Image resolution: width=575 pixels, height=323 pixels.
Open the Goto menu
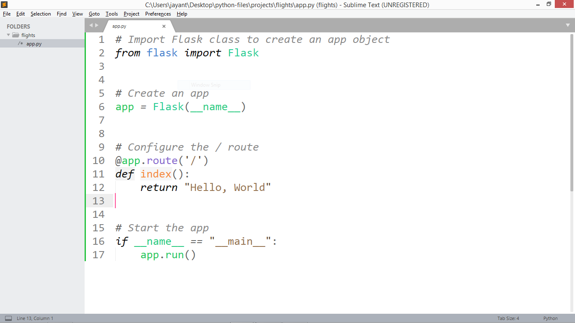[94, 14]
